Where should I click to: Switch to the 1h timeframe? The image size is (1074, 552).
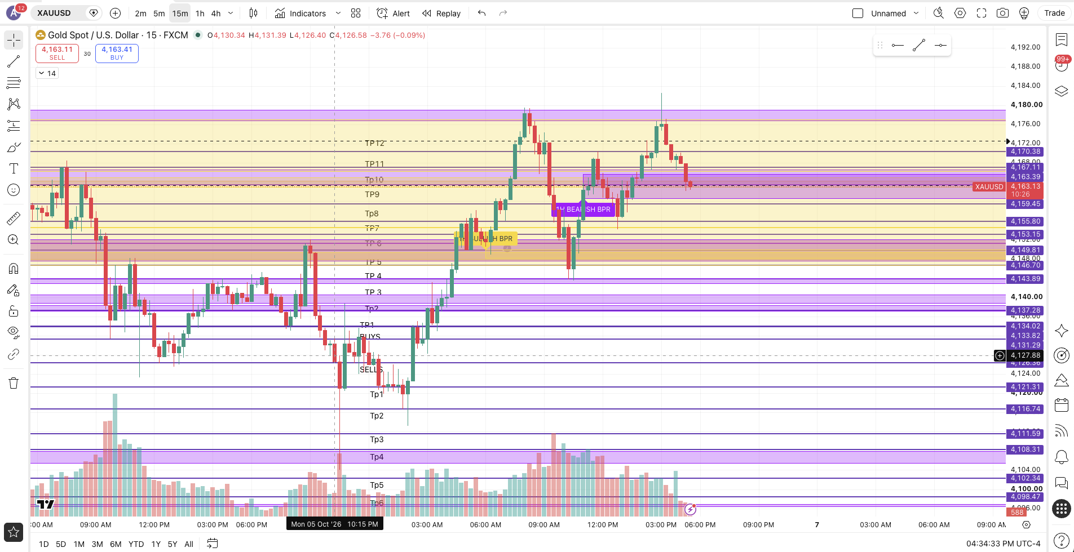click(x=200, y=13)
